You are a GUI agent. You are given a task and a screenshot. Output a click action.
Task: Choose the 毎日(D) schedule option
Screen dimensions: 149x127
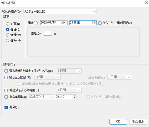coord(7,29)
